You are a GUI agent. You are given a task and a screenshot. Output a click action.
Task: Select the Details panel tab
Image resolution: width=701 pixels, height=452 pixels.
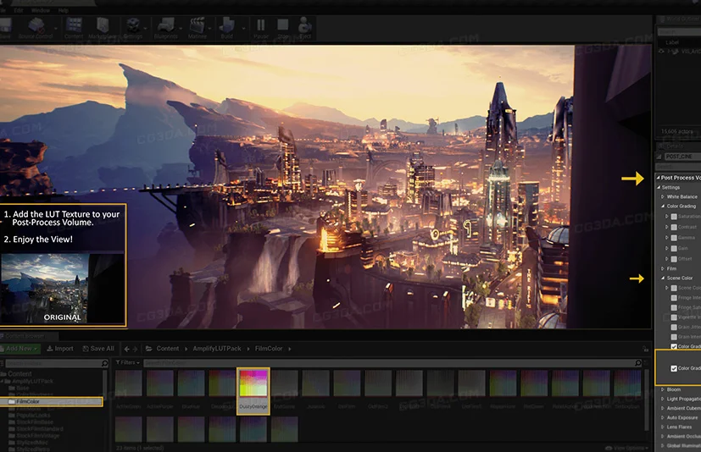(x=679, y=146)
